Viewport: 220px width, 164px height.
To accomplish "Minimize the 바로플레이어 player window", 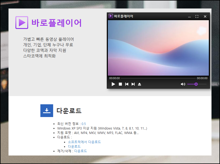I will tap(189, 17).
